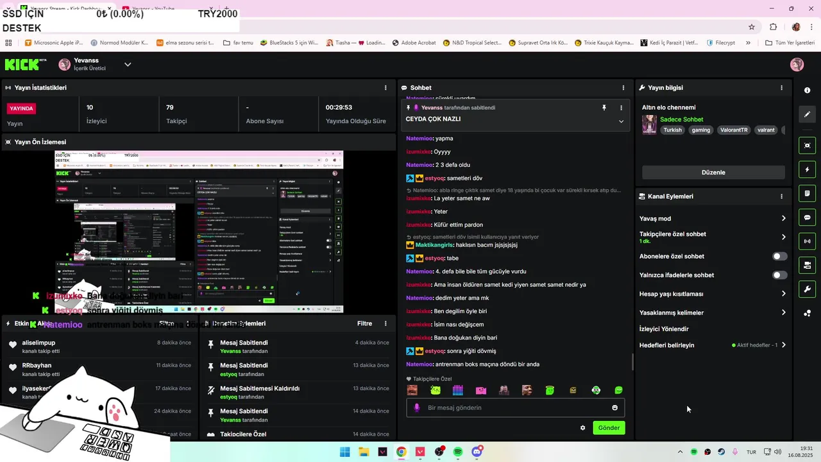Image resolution: width=821 pixels, height=462 pixels.
Task: Click the Gönder send button
Action: pos(609,428)
